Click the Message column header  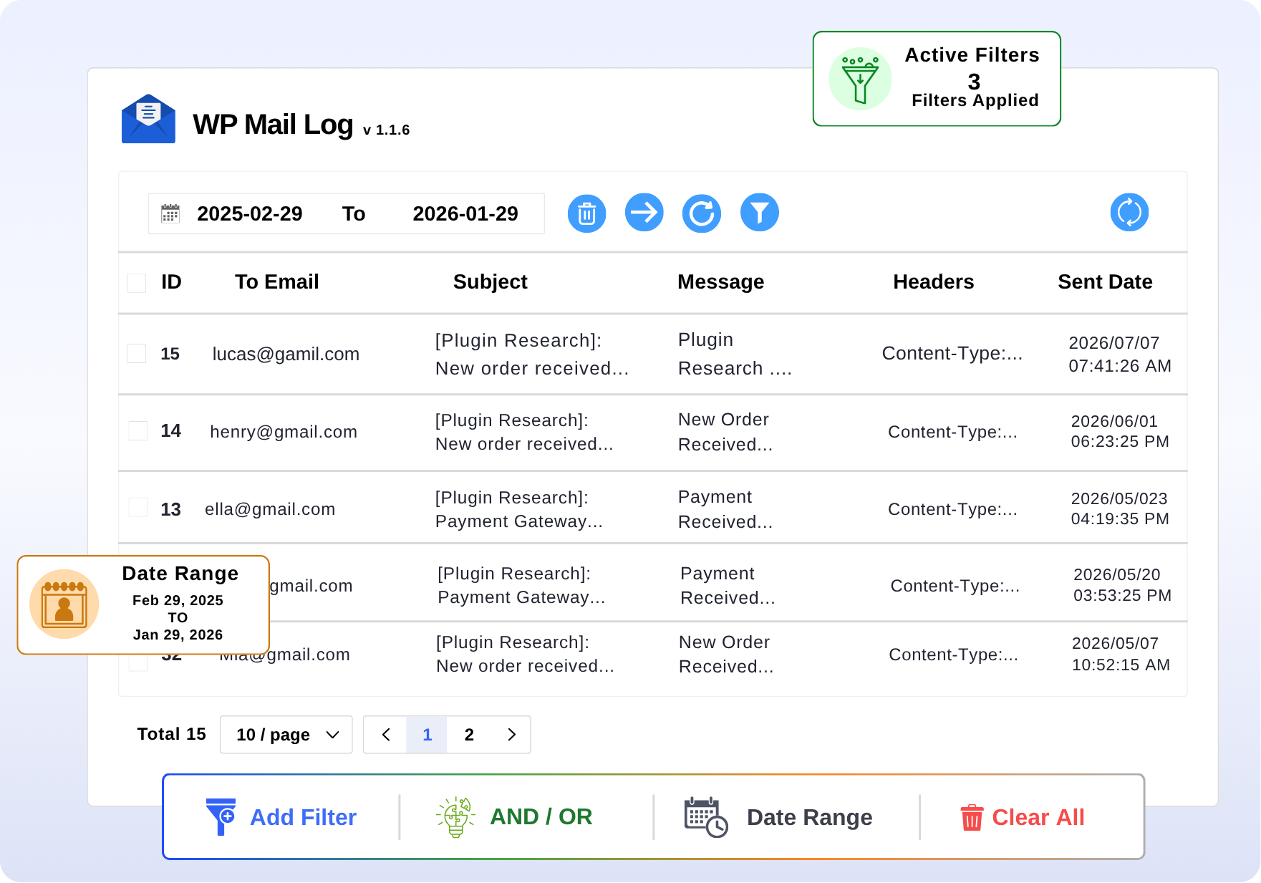(721, 282)
